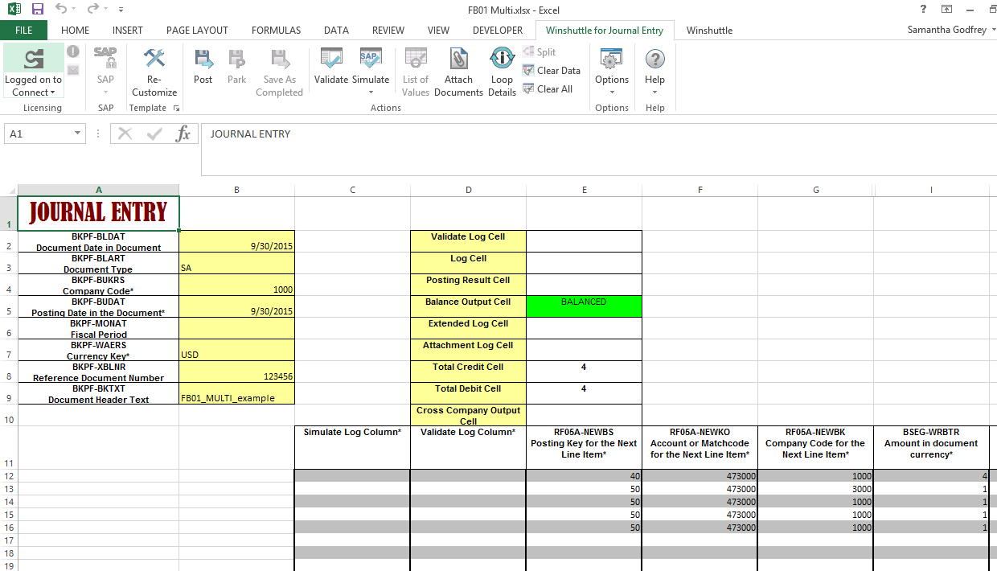Viewport: 997px width, 571px height.
Task: Open Attach Documents
Action: pyautogui.click(x=458, y=72)
